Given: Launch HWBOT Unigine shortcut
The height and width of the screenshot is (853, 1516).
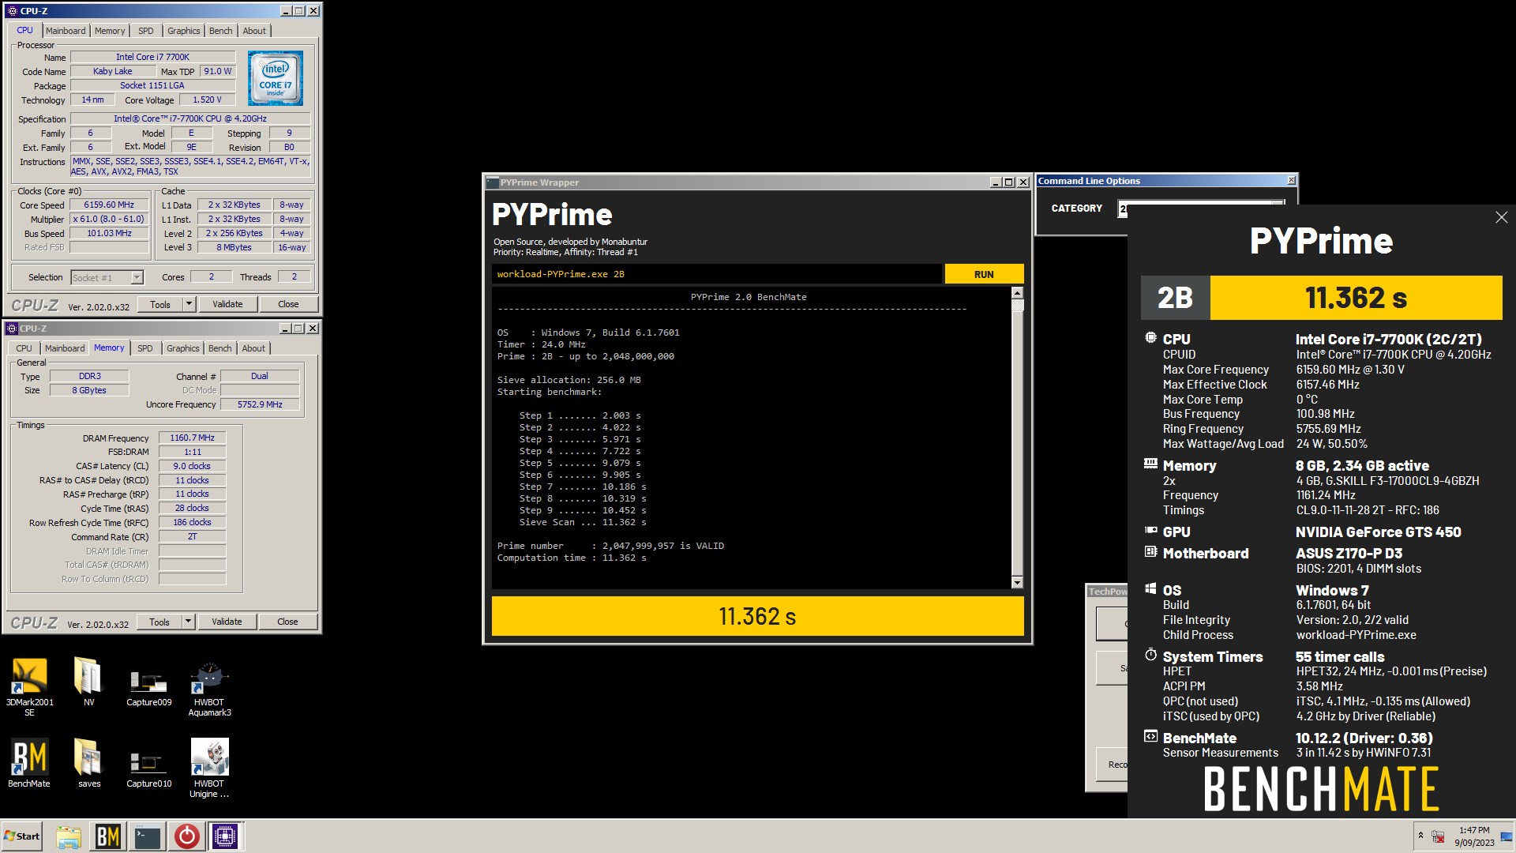Looking at the screenshot, I should click(209, 768).
